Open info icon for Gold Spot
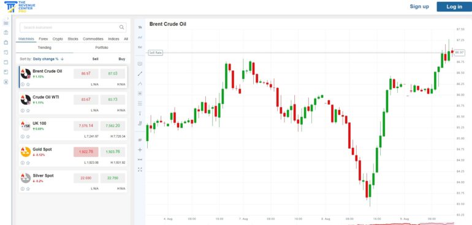Screen dimensions: 472x225 tap(23, 163)
